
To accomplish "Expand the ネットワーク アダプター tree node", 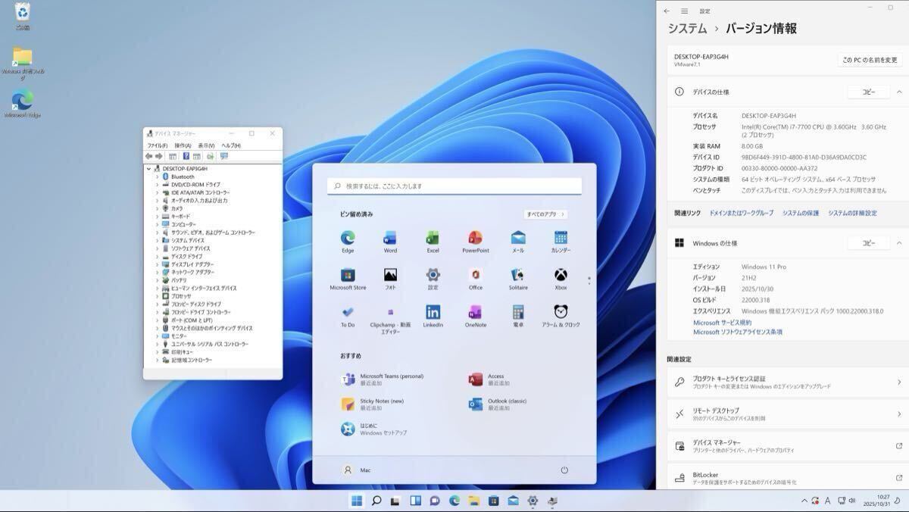I will [x=158, y=272].
